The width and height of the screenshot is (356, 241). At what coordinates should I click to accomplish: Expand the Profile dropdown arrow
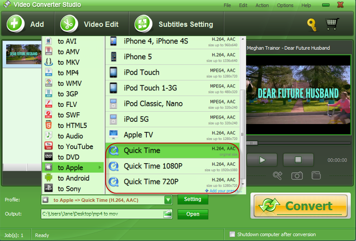tap(168, 200)
